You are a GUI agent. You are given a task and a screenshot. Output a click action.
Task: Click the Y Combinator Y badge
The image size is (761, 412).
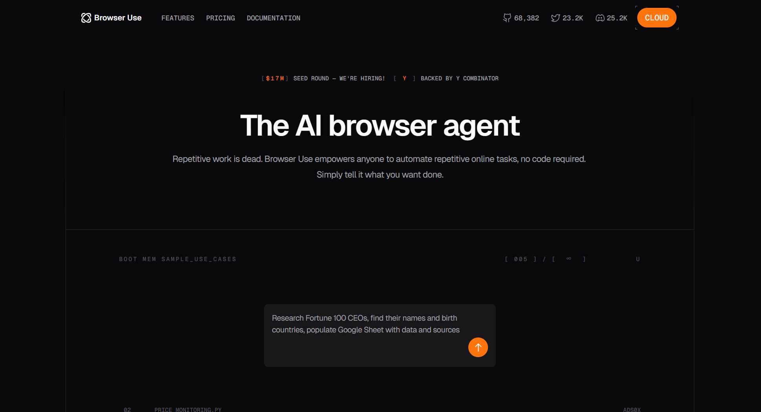click(404, 78)
